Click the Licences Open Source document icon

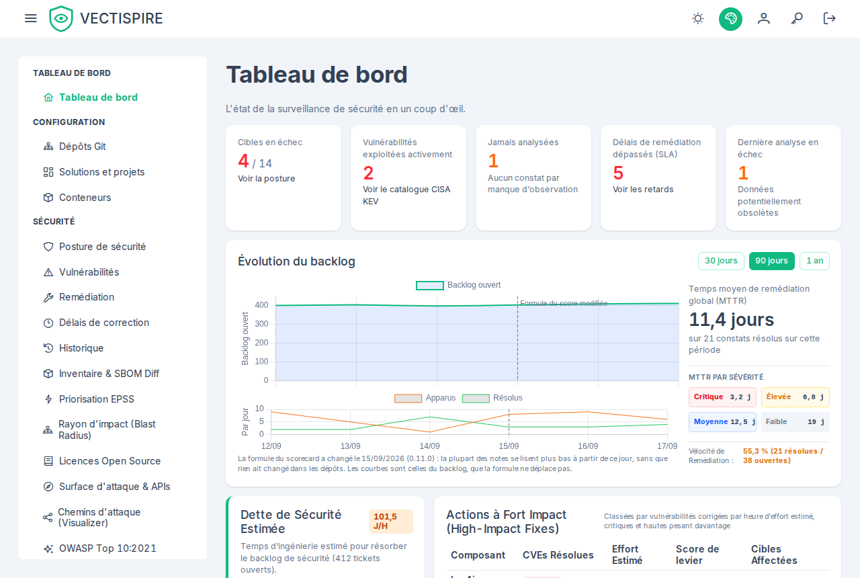[48, 461]
